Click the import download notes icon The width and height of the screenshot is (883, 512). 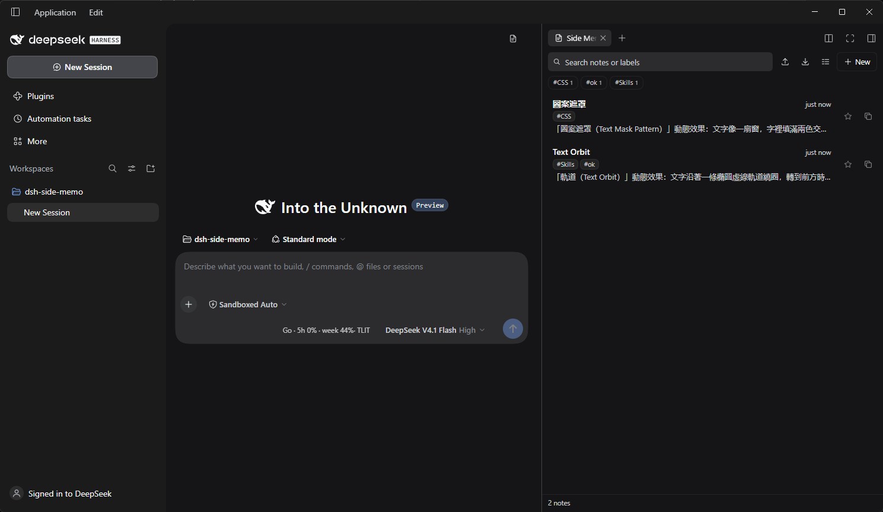pyautogui.click(x=805, y=62)
